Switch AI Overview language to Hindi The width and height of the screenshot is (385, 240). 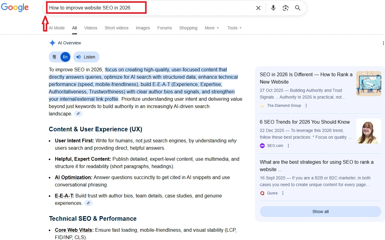pos(54,57)
